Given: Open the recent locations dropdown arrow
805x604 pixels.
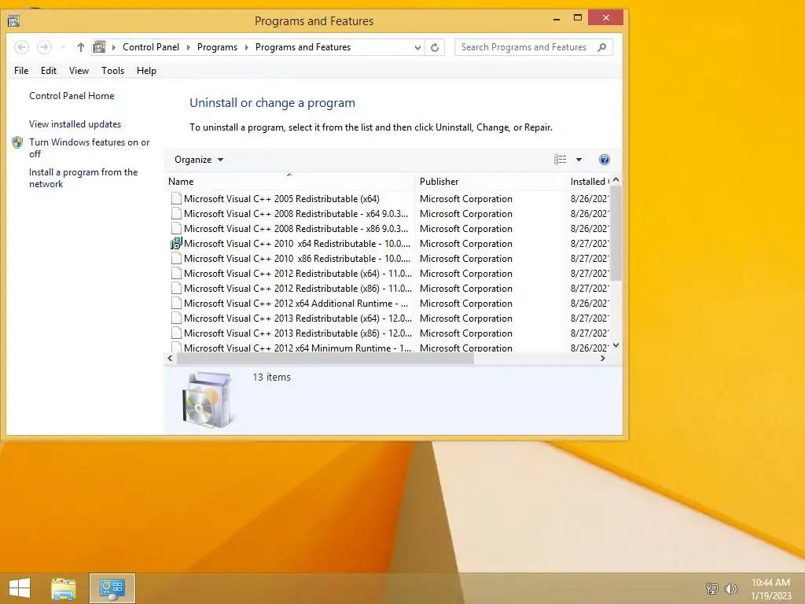Looking at the screenshot, I should [x=63, y=47].
